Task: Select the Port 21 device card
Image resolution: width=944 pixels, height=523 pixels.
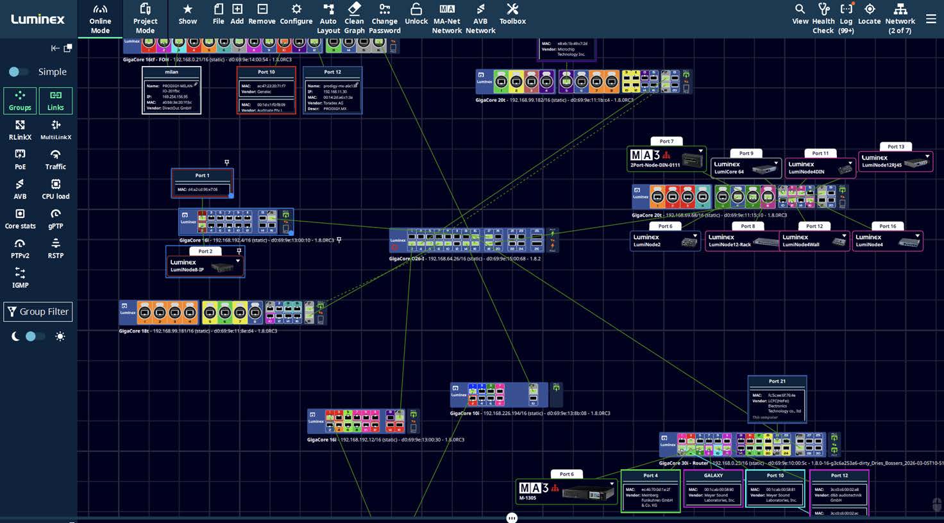Action: (777, 399)
